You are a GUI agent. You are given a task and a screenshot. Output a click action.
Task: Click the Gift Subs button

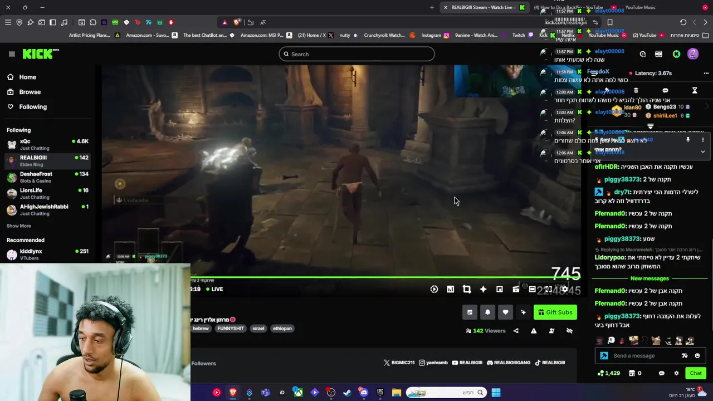(x=555, y=312)
